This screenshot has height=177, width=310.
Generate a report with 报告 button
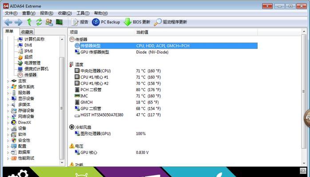click(x=79, y=22)
